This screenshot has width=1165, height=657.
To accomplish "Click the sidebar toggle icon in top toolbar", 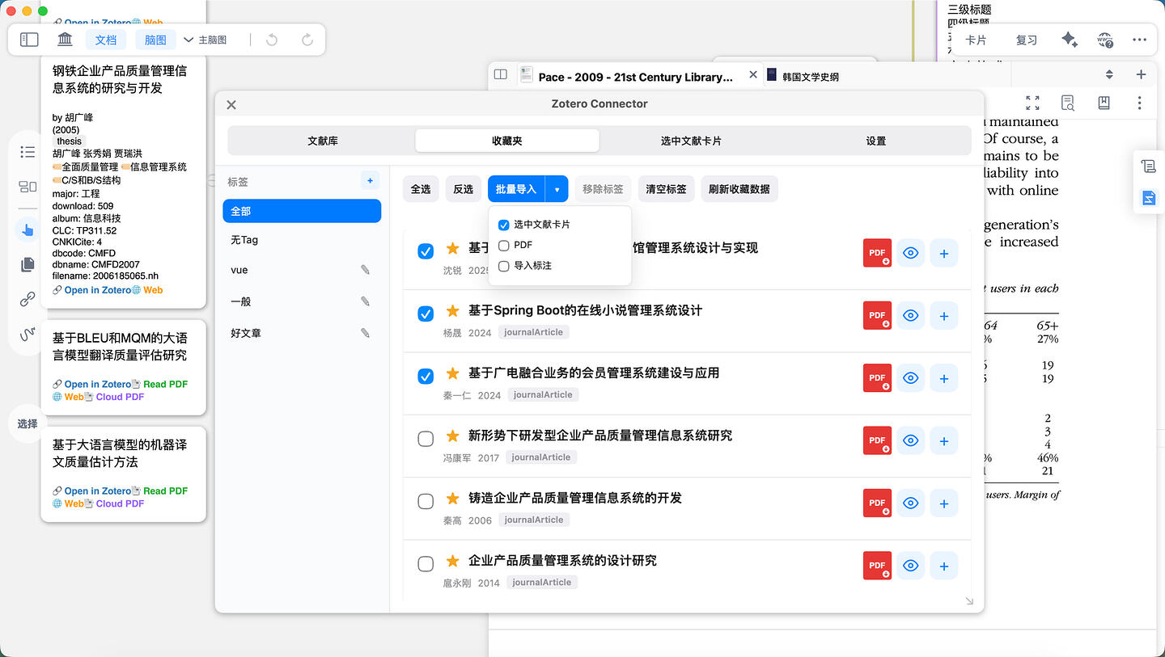I will point(29,40).
